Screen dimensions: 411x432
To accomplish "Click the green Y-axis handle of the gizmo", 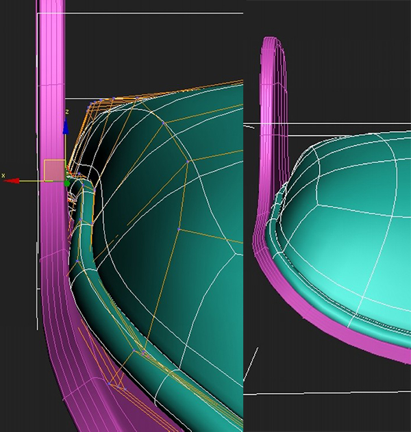I will (67, 183).
